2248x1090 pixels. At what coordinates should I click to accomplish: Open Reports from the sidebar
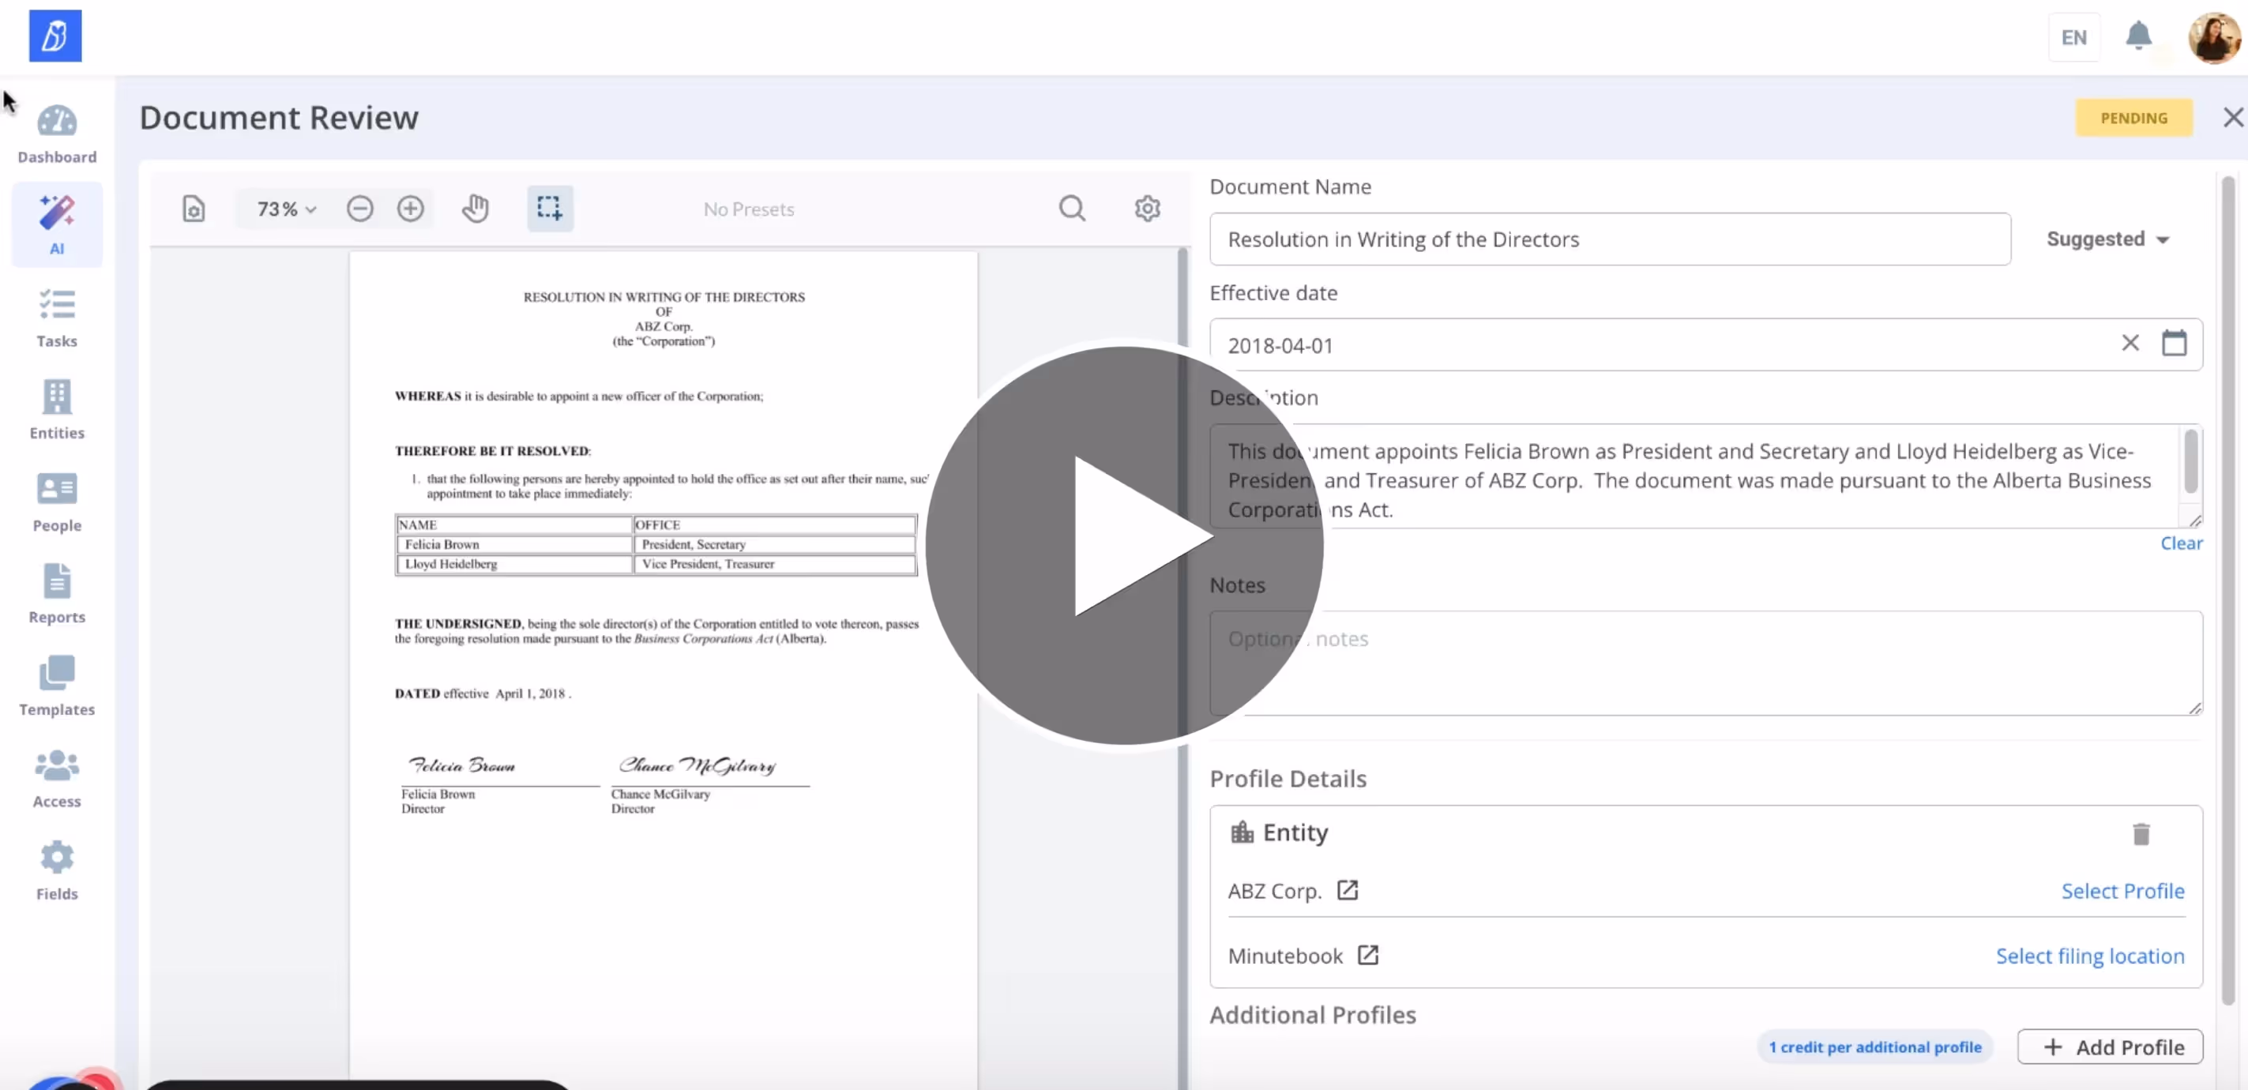[57, 594]
